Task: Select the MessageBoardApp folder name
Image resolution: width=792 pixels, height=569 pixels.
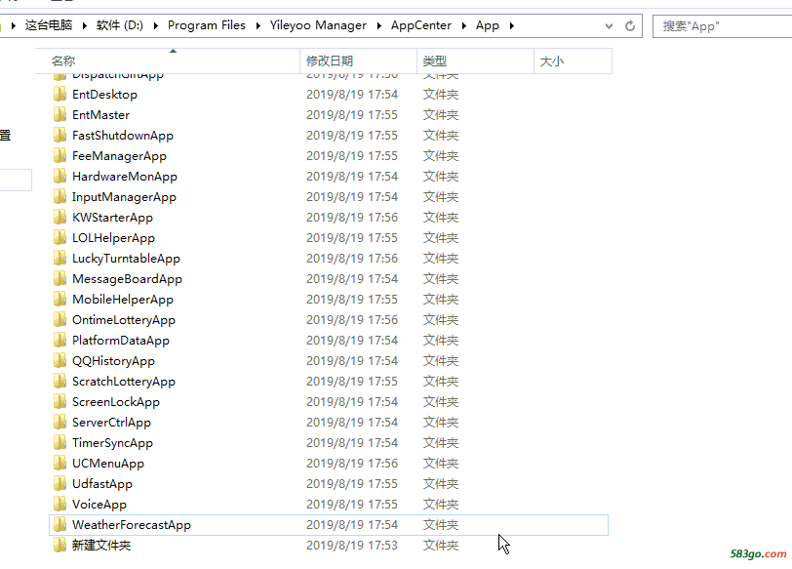Action: click(127, 279)
